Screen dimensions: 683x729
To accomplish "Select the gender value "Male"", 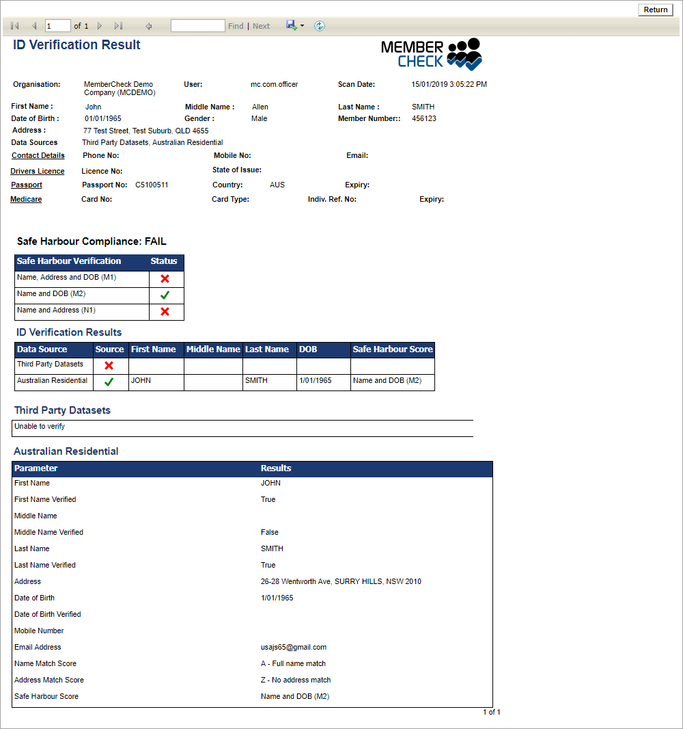I will pos(259,118).
